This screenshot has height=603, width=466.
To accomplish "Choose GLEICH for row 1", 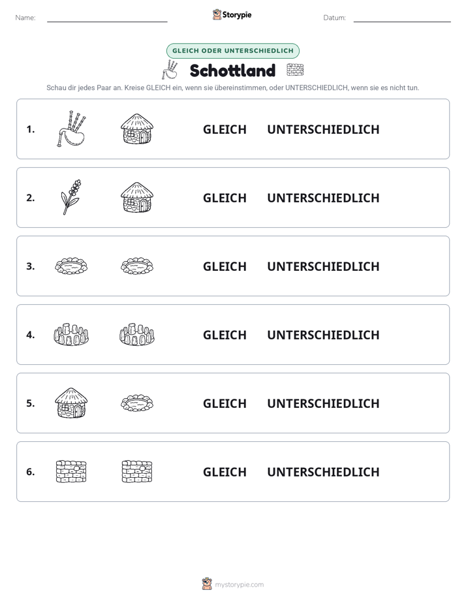I will tap(225, 130).
